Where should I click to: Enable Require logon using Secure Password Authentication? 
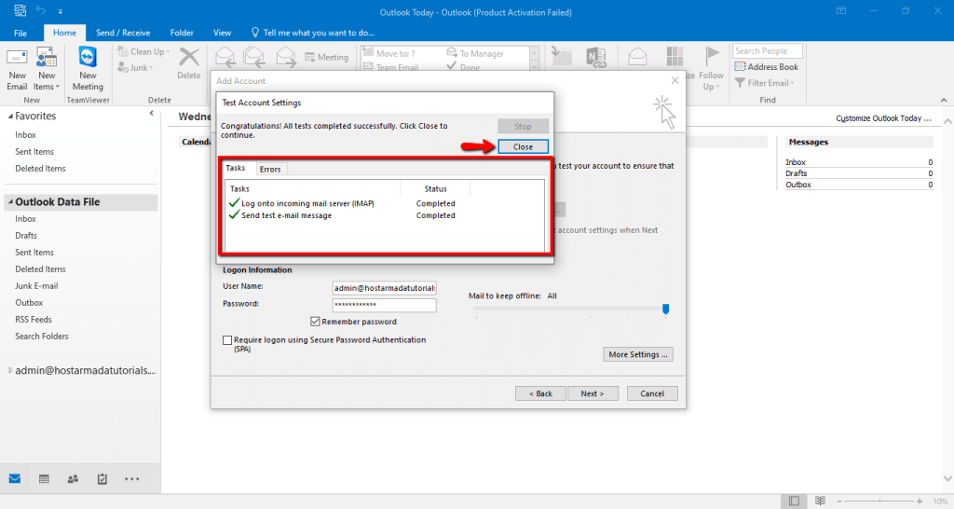click(x=227, y=340)
